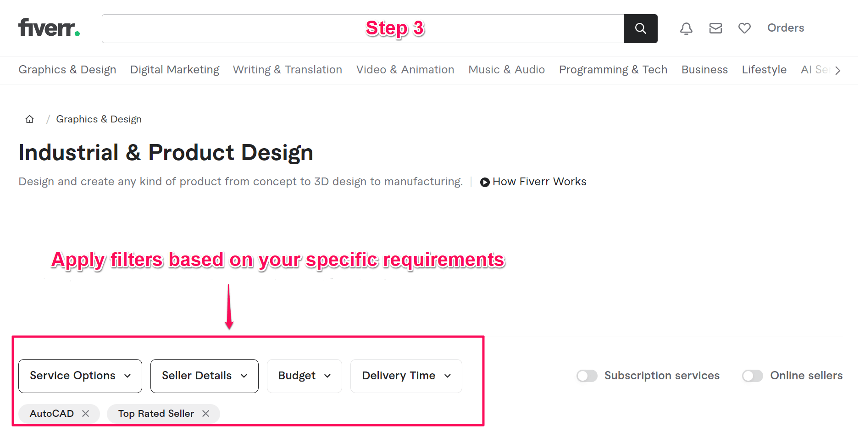The height and width of the screenshot is (427, 859).
Task: Go home using the breadcrumb house icon
Action: [29, 119]
